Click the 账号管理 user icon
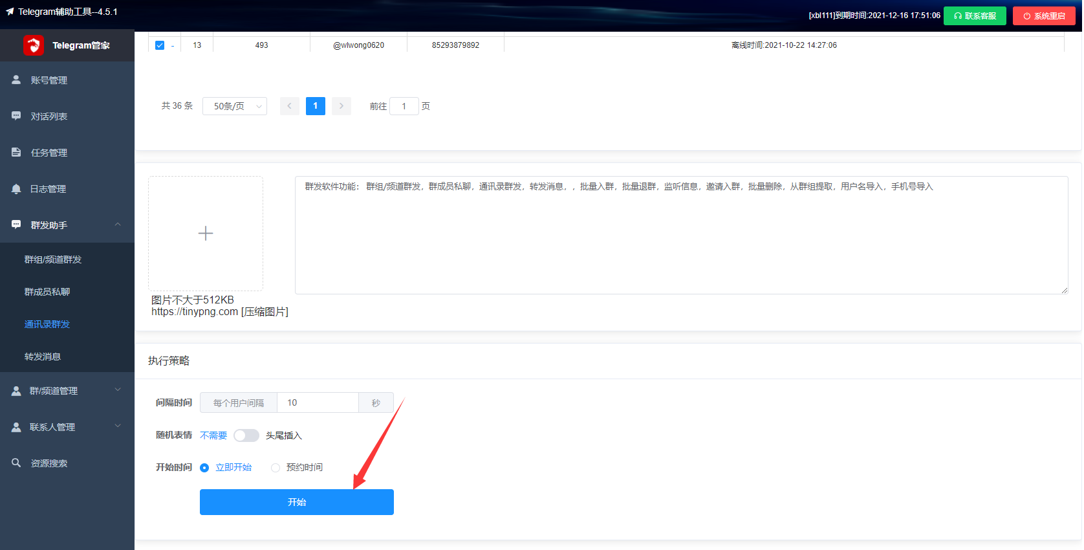The width and height of the screenshot is (1084, 550). [16, 80]
